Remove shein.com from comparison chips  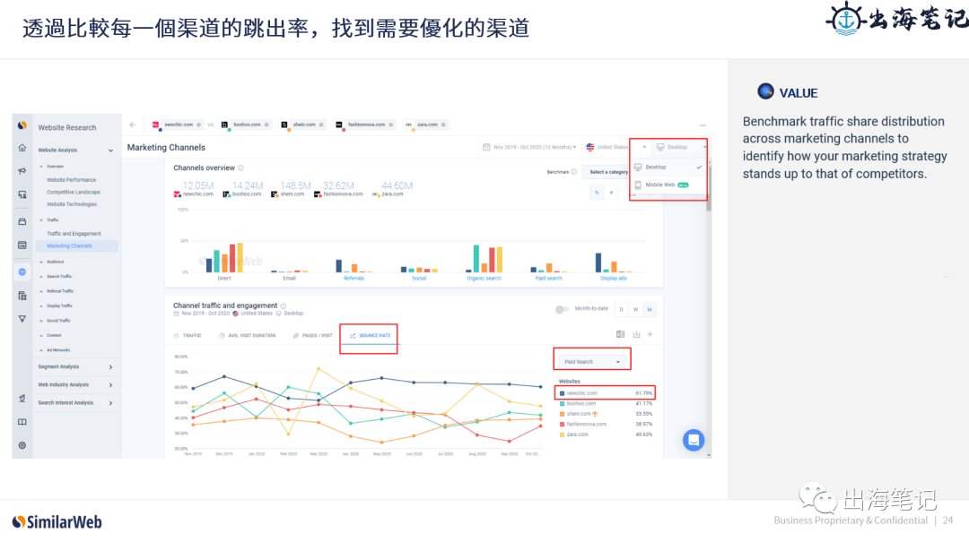tap(321, 125)
